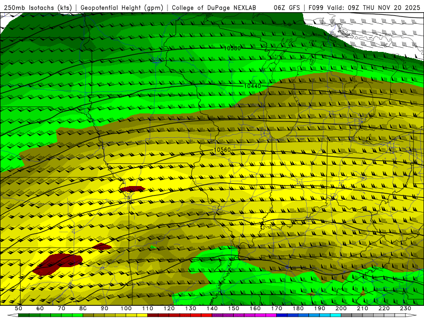Screen dimensions: 424x318
Task: Select the largest dark red jet maximum
Action: click(x=57, y=264)
